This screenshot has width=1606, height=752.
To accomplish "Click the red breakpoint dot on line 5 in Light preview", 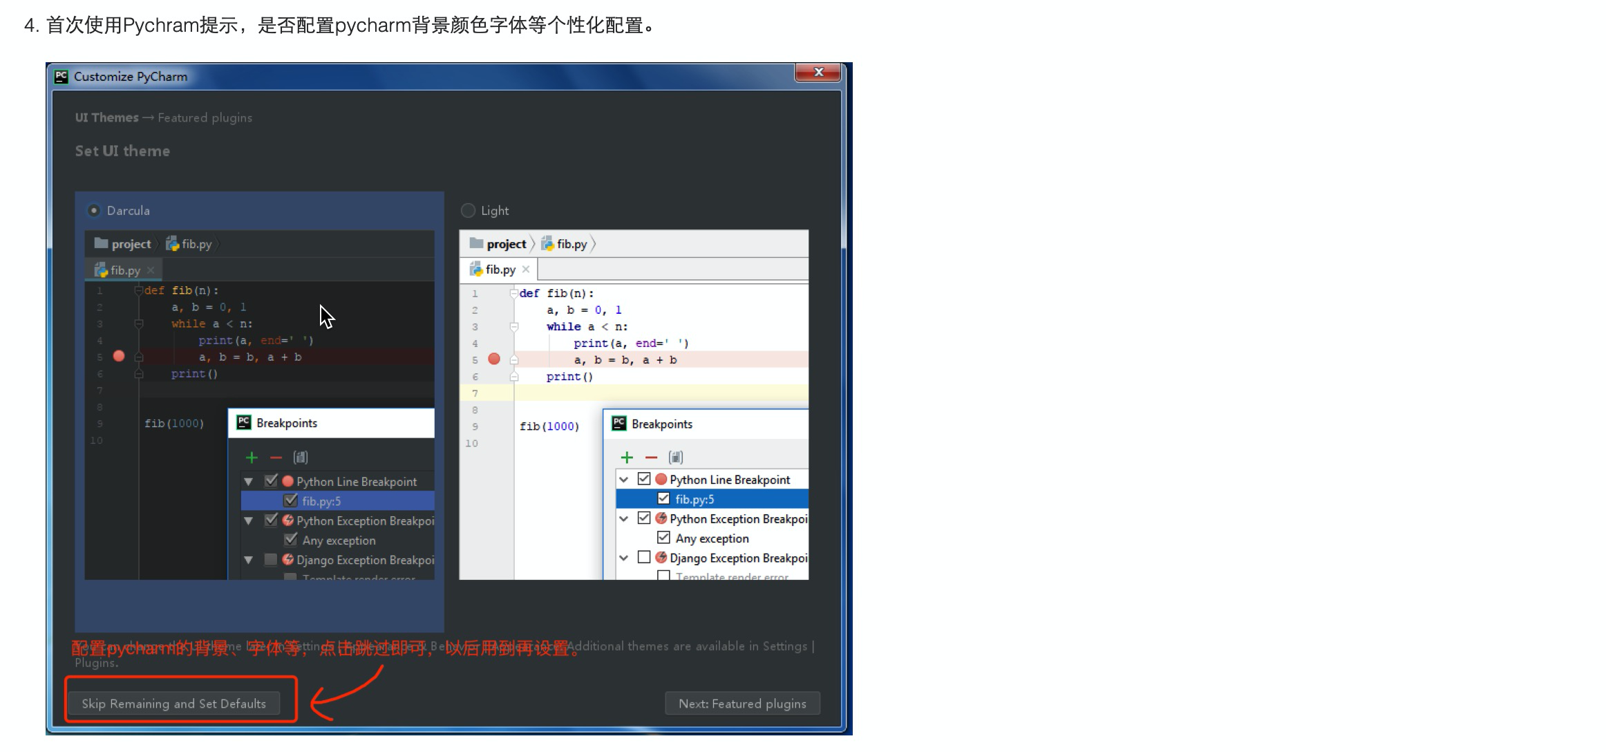I will [x=494, y=359].
